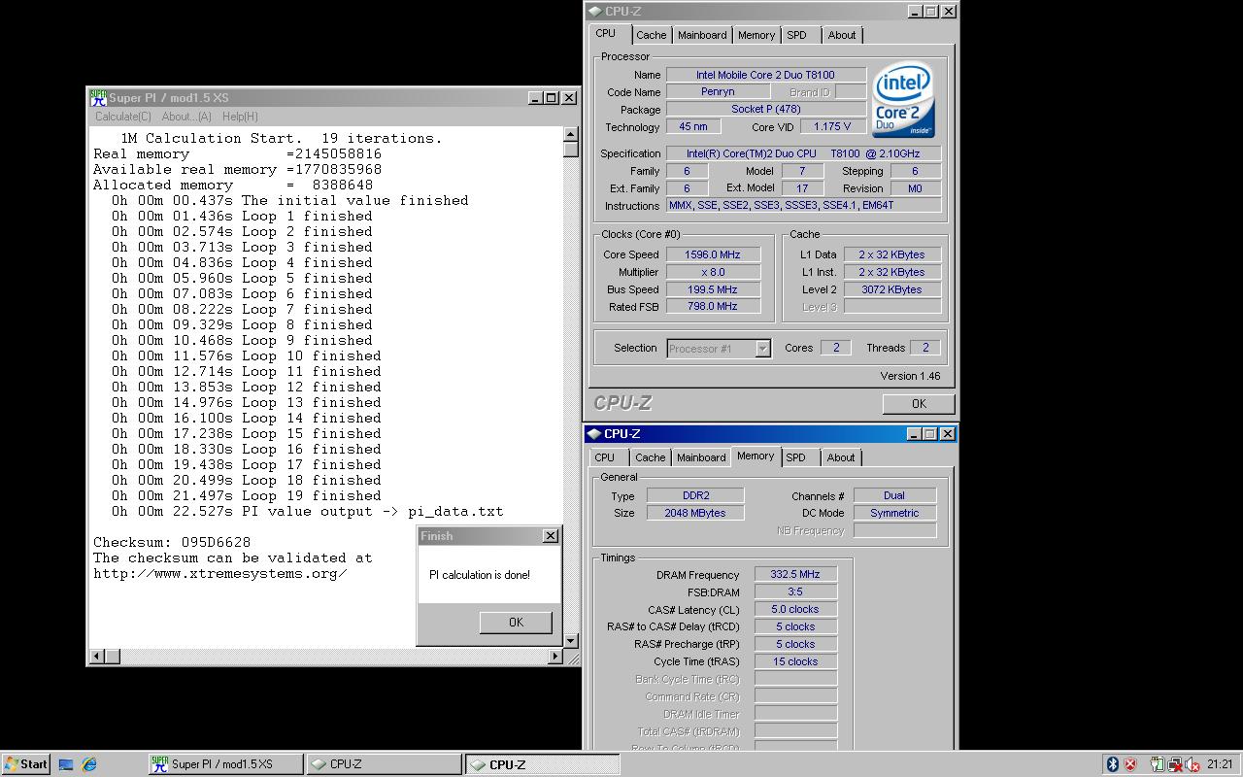Open Help menu in Super PI

(240, 117)
